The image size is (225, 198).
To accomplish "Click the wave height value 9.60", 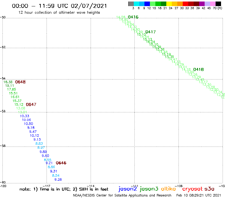I will [45, 156].
